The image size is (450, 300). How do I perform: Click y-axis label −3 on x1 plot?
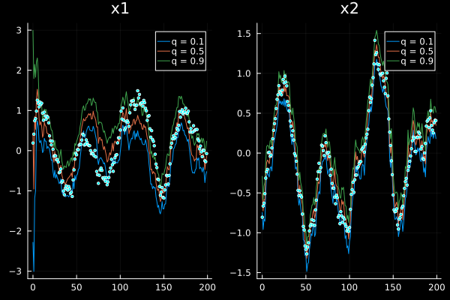[16, 271]
